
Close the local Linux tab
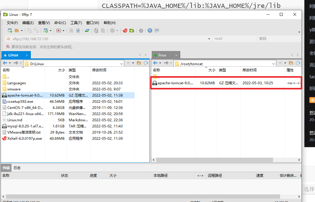27,55
